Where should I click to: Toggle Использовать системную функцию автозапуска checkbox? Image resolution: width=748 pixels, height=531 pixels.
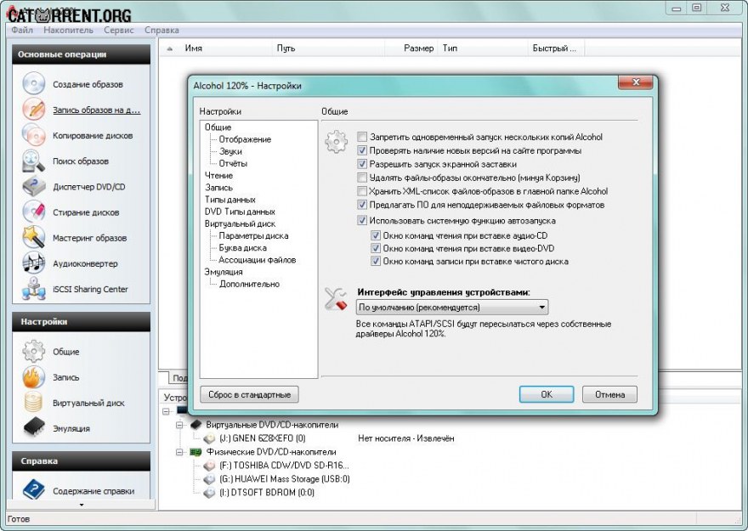tap(362, 221)
